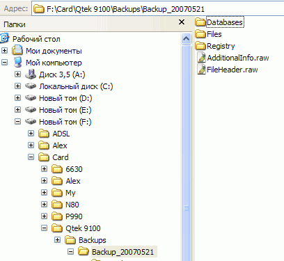Collapse the Qtek 9100 folder node

(44, 228)
